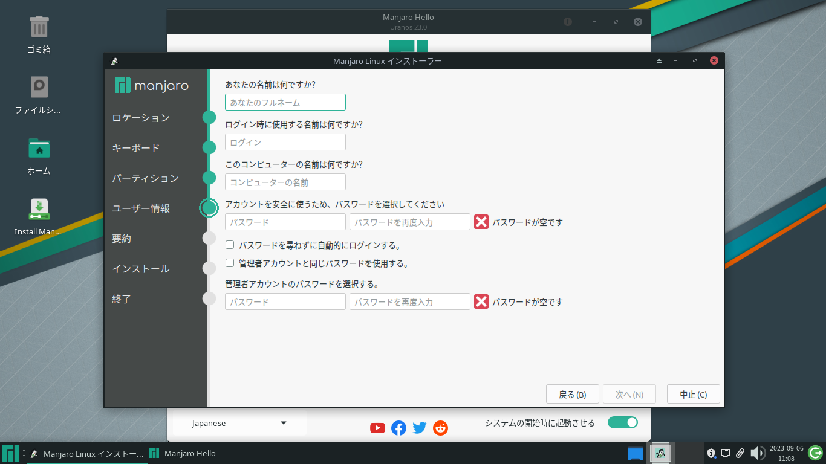Click the user account パスワード field
The width and height of the screenshot is (826, 464).
click(285, 222)
